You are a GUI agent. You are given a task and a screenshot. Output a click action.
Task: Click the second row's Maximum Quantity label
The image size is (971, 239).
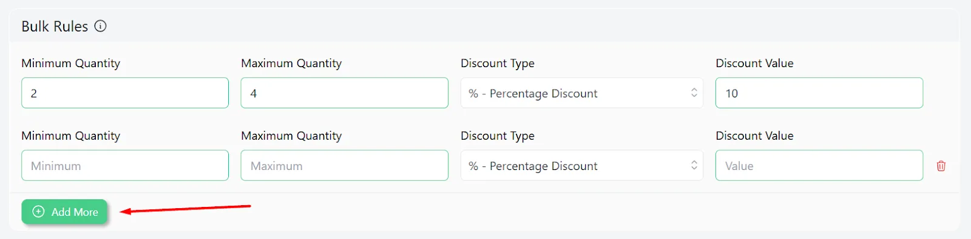291,136
